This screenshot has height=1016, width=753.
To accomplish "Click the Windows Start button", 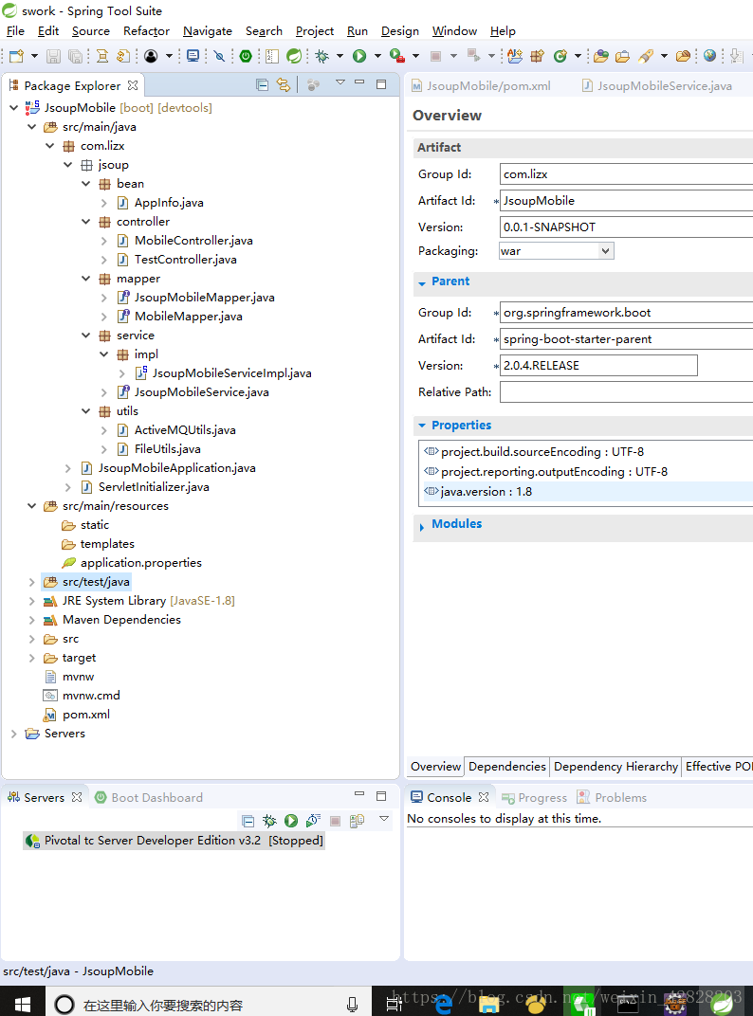I will (22, 1003).
